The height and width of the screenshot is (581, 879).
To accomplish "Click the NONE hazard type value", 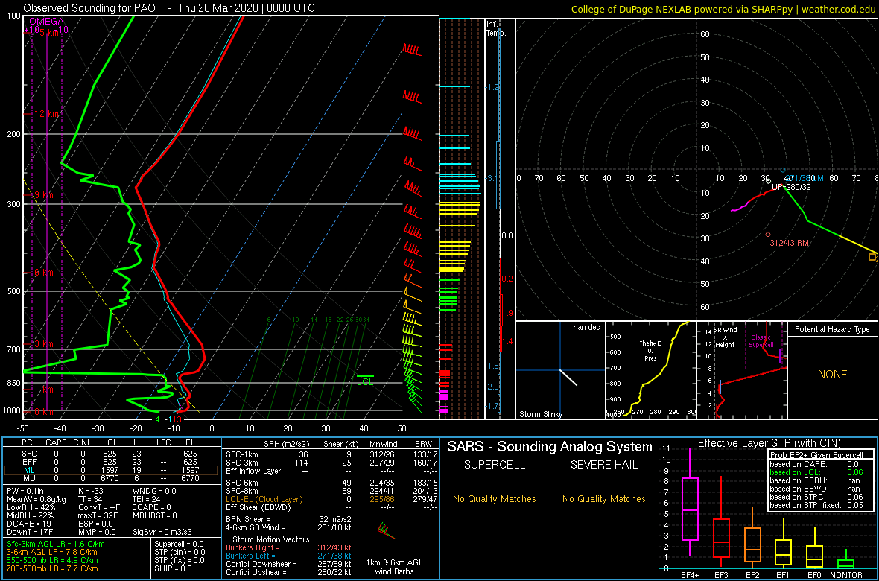I will pyautogui.click(x=833, y=375).
